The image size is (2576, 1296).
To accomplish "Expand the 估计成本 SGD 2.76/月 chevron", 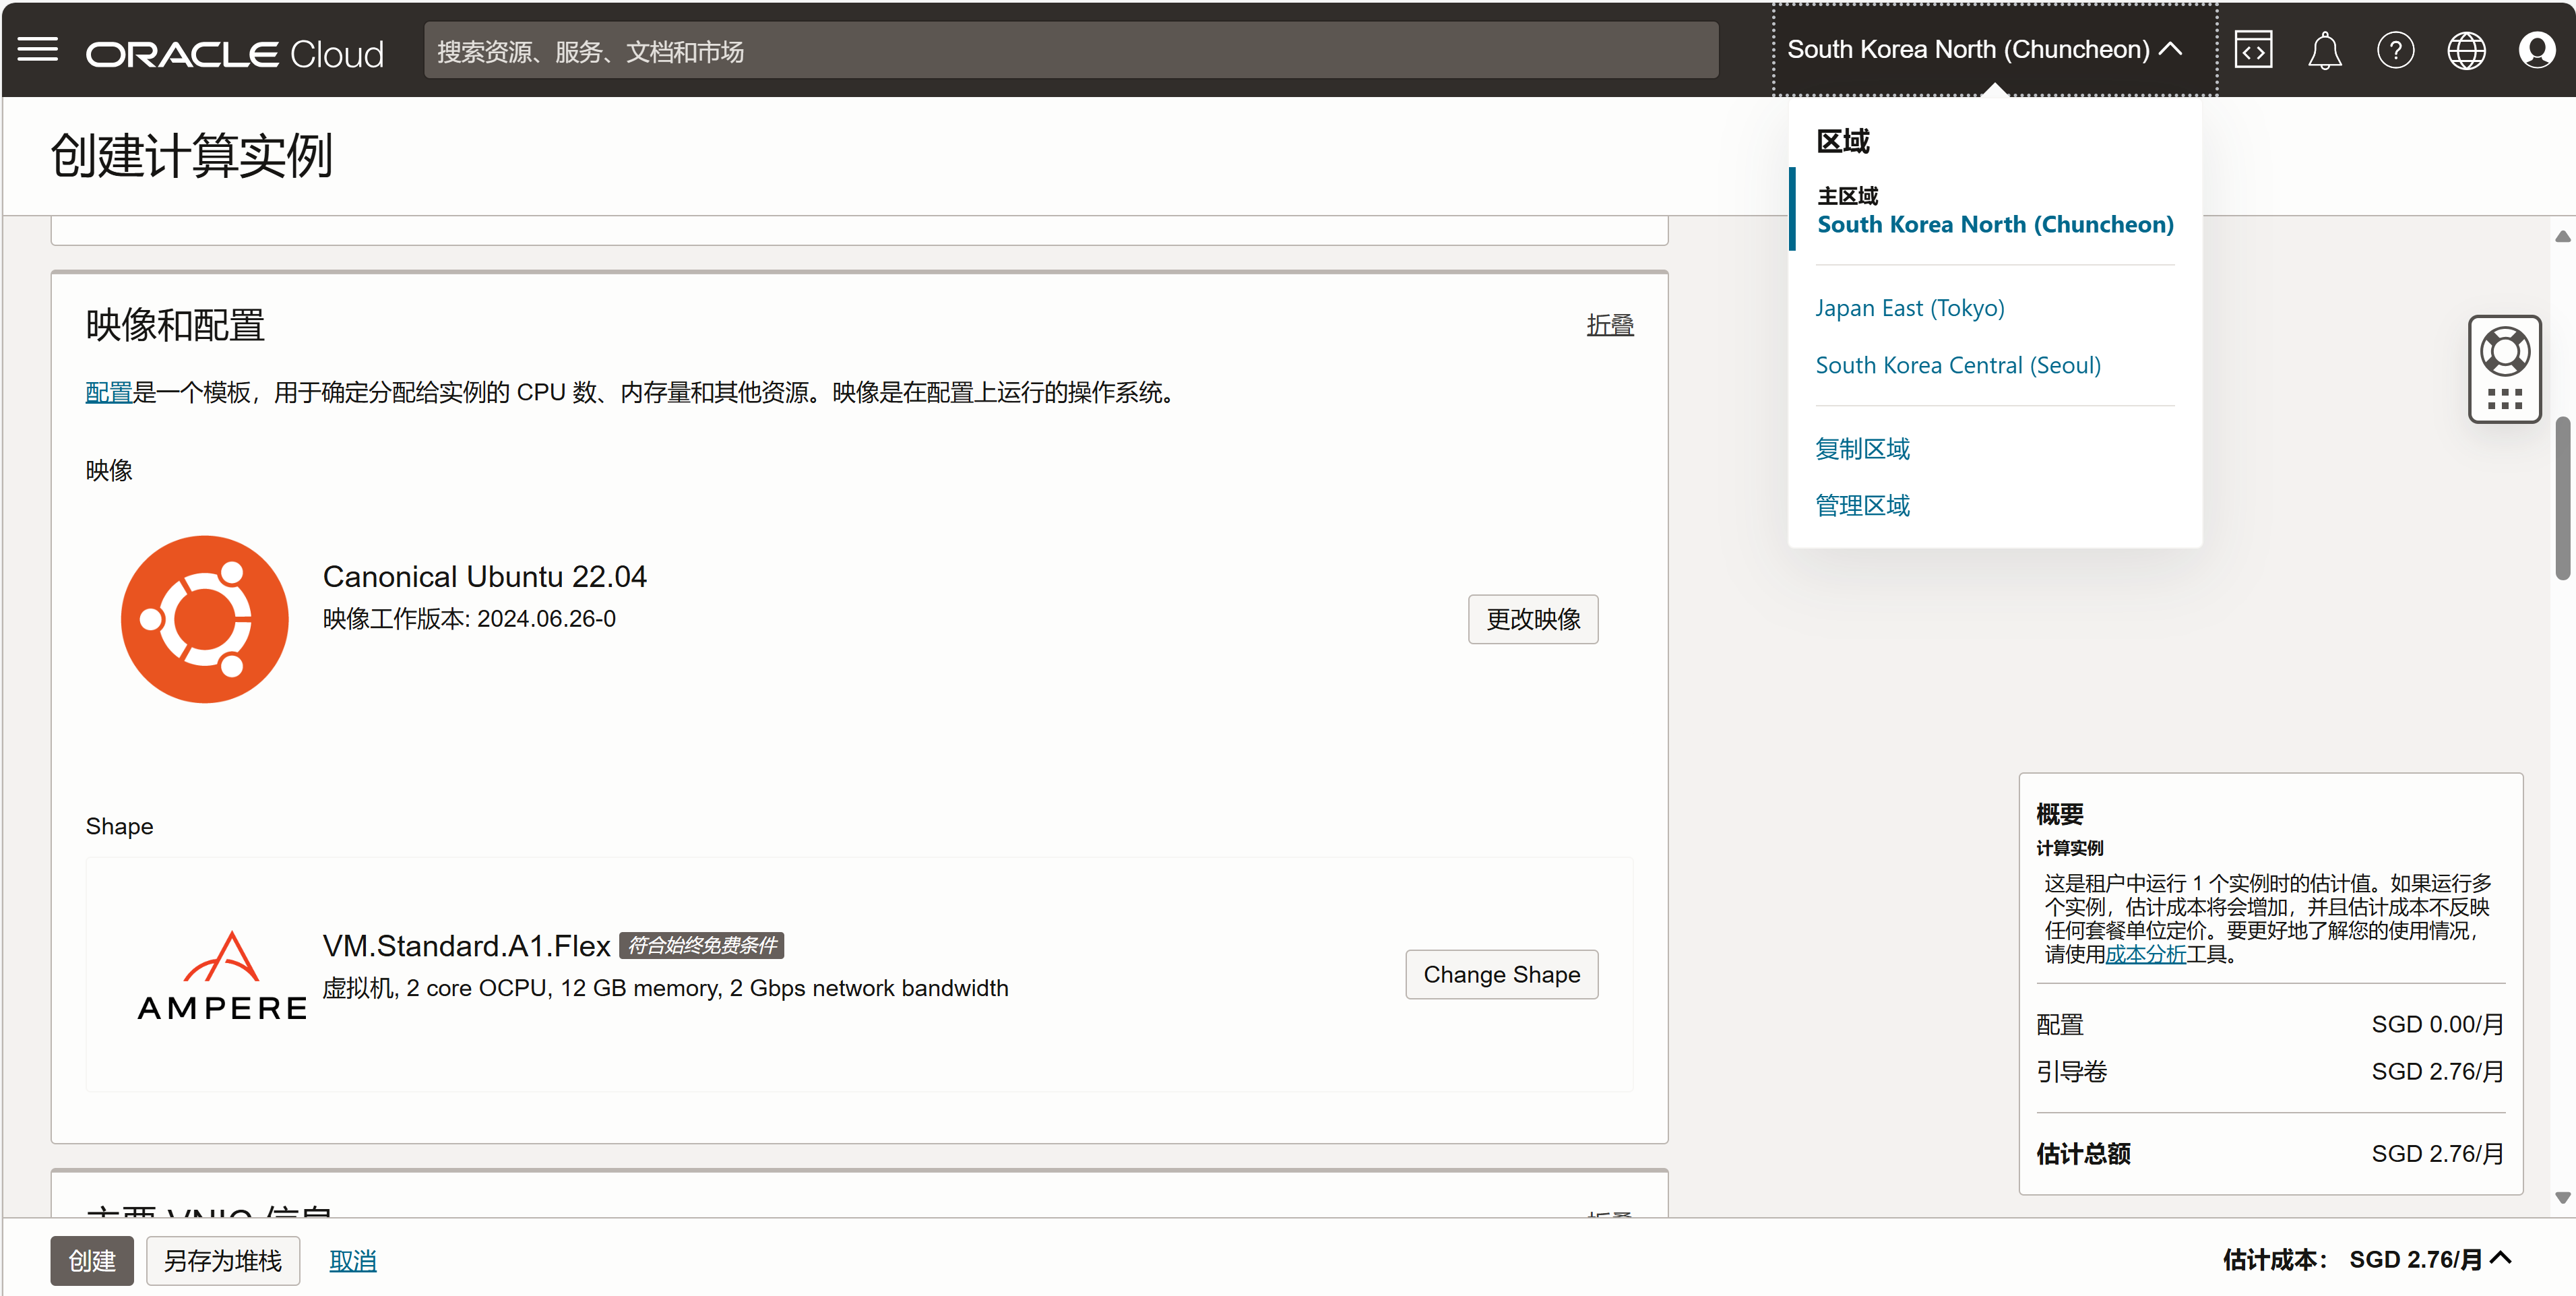I will tap(2501, 1259).
